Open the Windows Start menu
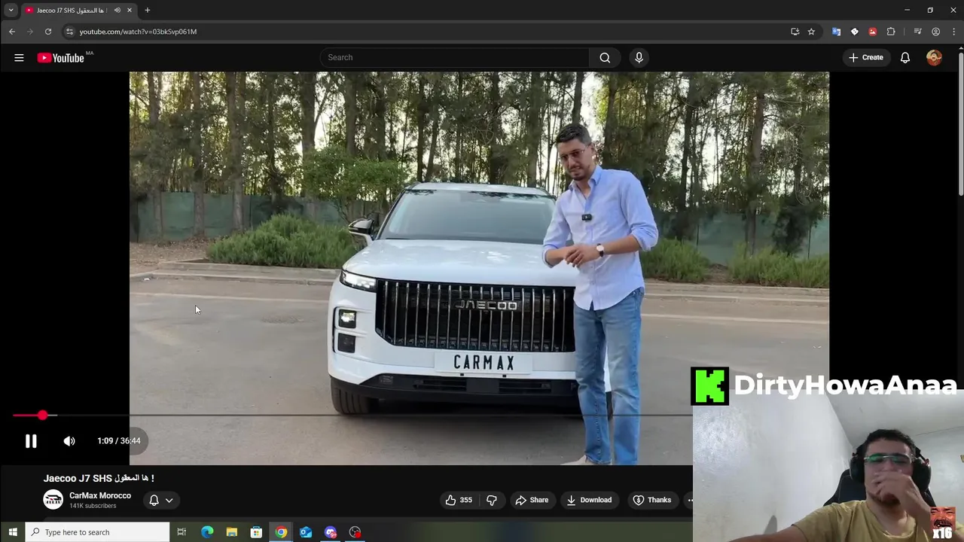Viewport: 964px width, 542px height. coord(12,532)
